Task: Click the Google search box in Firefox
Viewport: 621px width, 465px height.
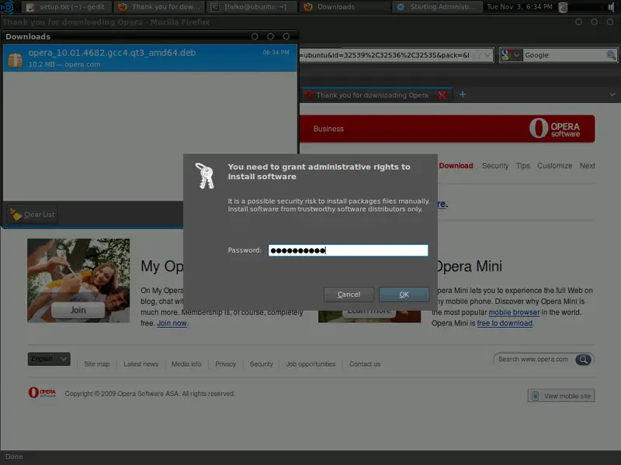Action: coord(564,55)
